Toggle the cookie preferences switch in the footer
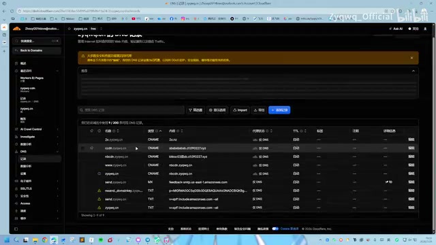 click(x=275, y=229)
